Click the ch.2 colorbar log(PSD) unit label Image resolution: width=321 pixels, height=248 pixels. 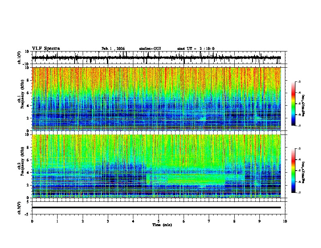pyautogui.click(x=303, y=172)
